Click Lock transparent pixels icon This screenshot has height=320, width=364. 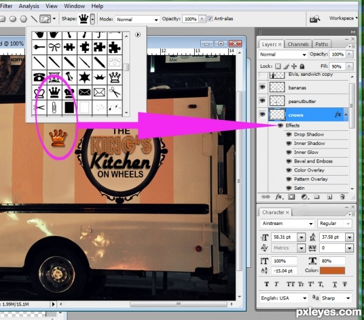coord(278,66)
